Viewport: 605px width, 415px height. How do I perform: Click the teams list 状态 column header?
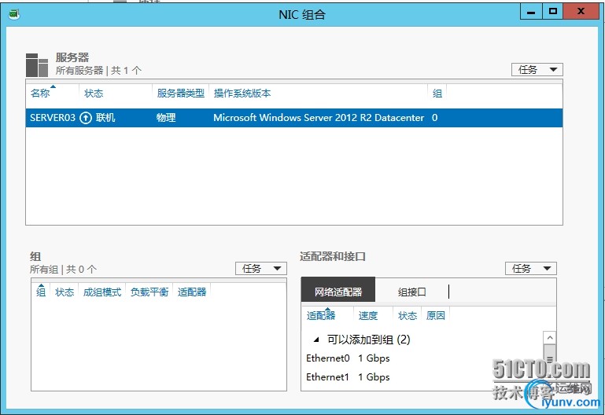click(65, 292)
